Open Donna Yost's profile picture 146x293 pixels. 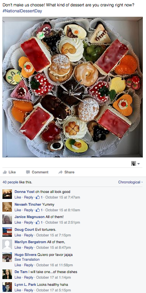click(7, 194)
